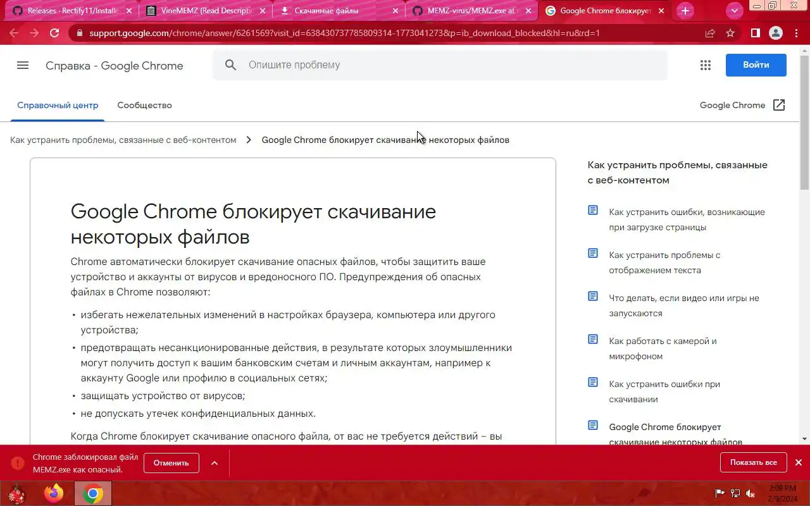Viewport: 810px width, 506px height.
Task: Reload the current page
Action: [54, 33]
